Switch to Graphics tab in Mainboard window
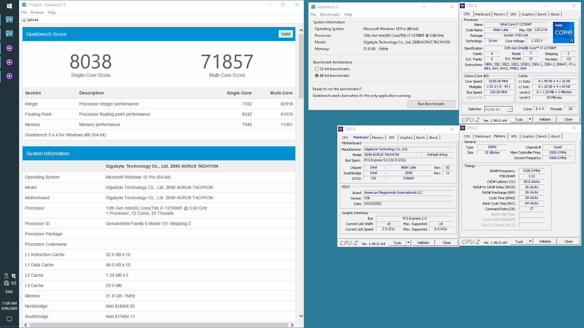Screen dimensions: 584x328 406,138
